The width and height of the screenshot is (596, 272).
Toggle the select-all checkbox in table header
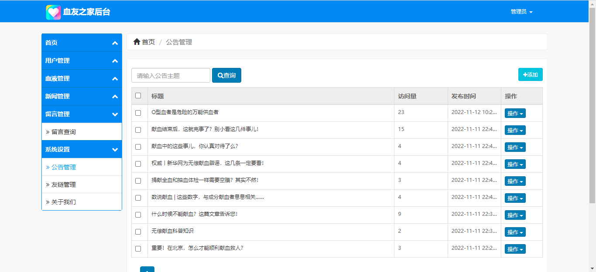(x=138, y=96)
